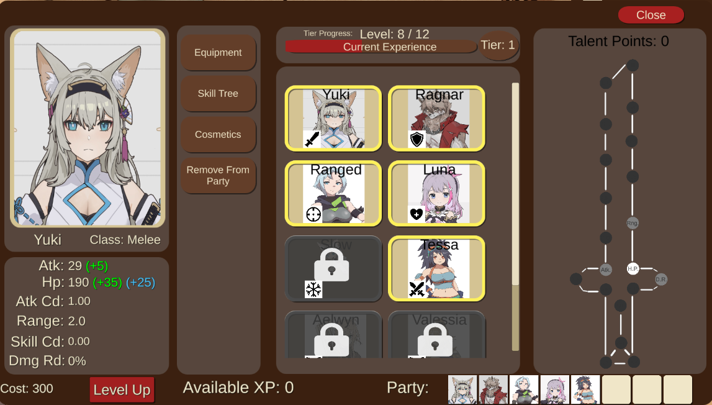Select the Rng. talent node

click(x=633, y=223)
